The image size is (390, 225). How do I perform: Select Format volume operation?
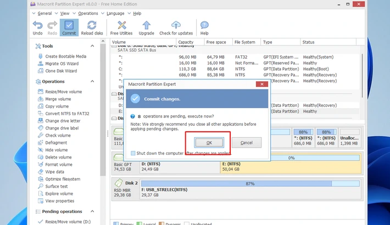click(x=55, y=164)
